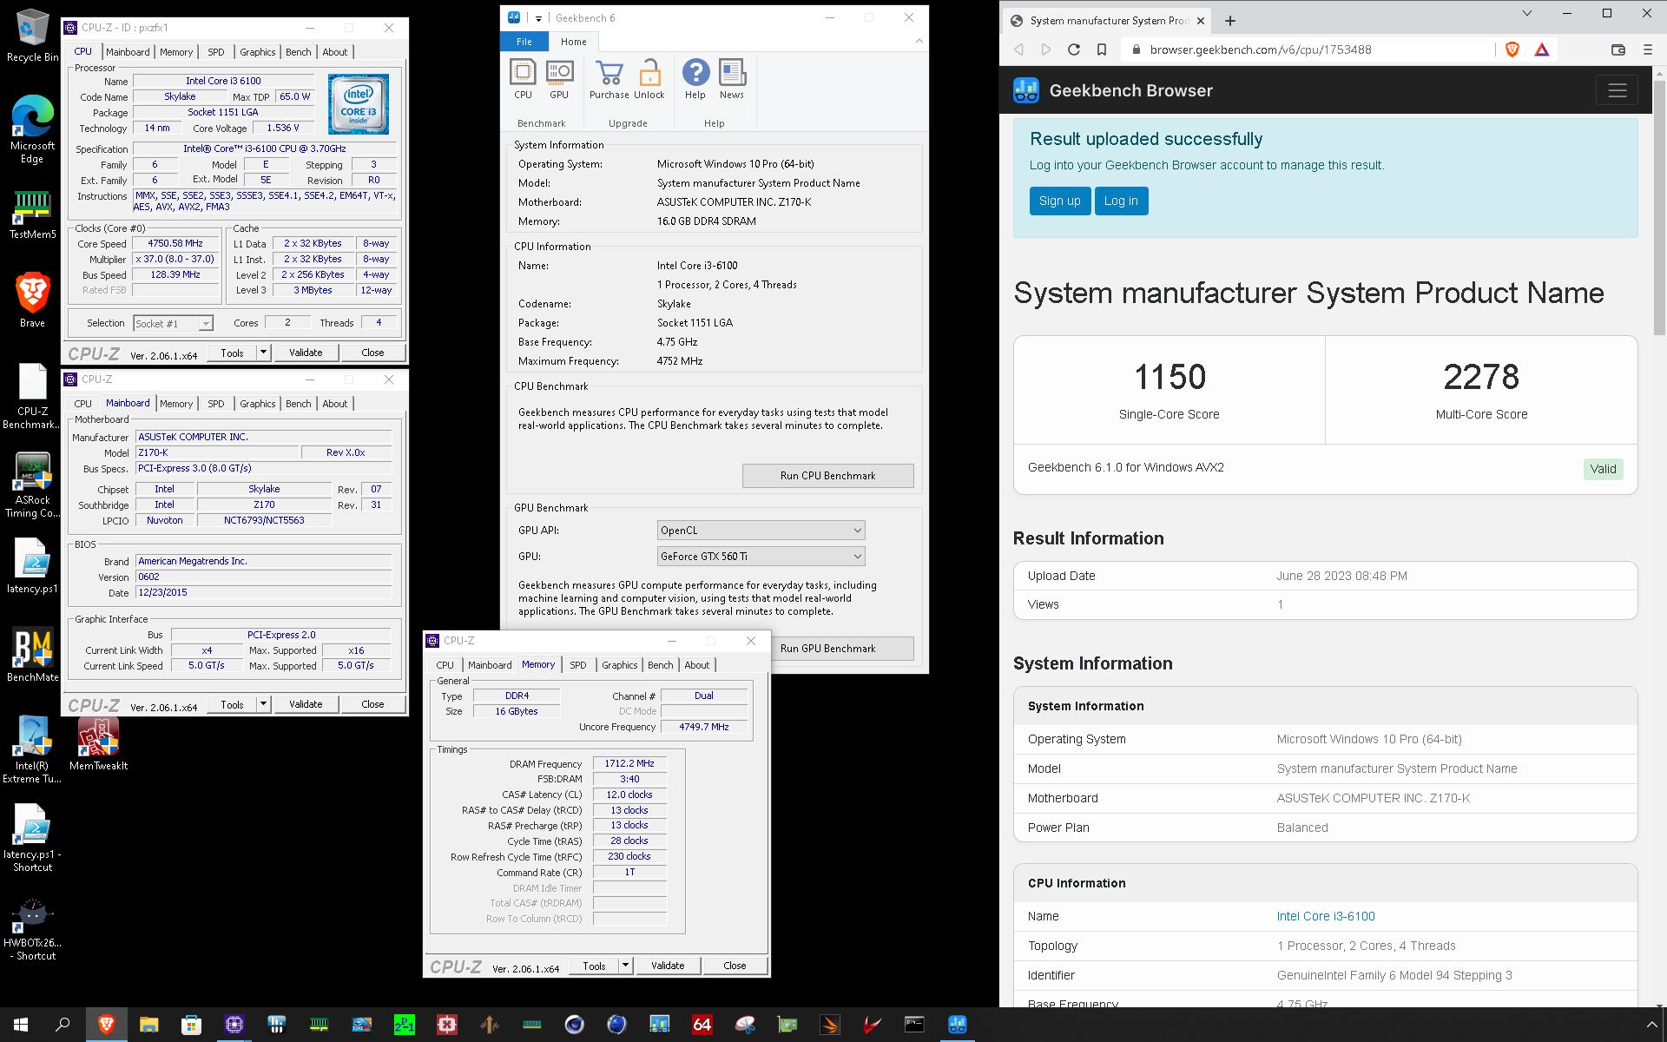Click Run CPU Benchmark button

point(827,476)
